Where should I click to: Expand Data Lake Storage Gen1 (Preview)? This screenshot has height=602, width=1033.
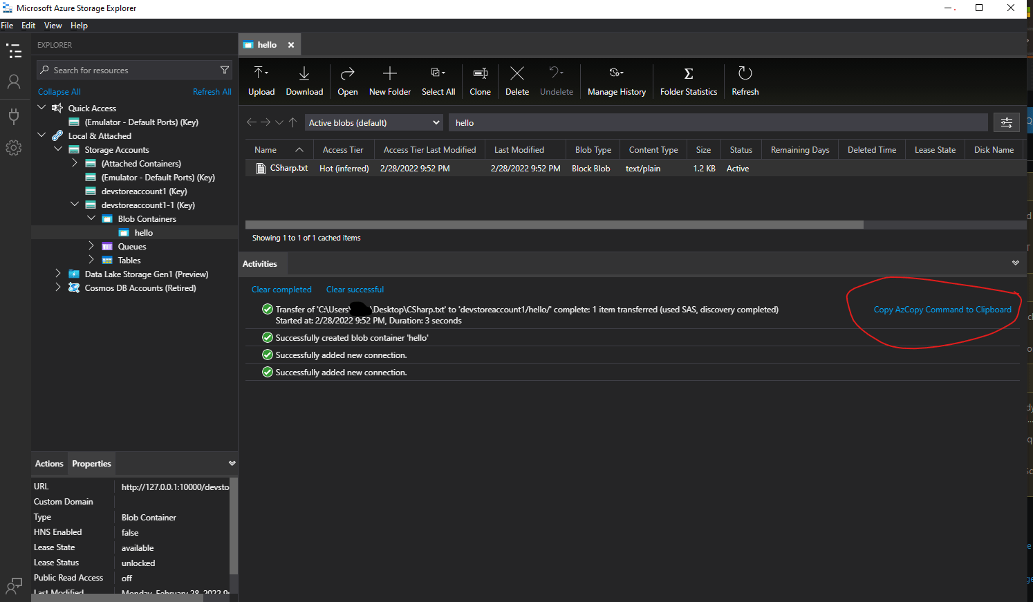[58, 274]
